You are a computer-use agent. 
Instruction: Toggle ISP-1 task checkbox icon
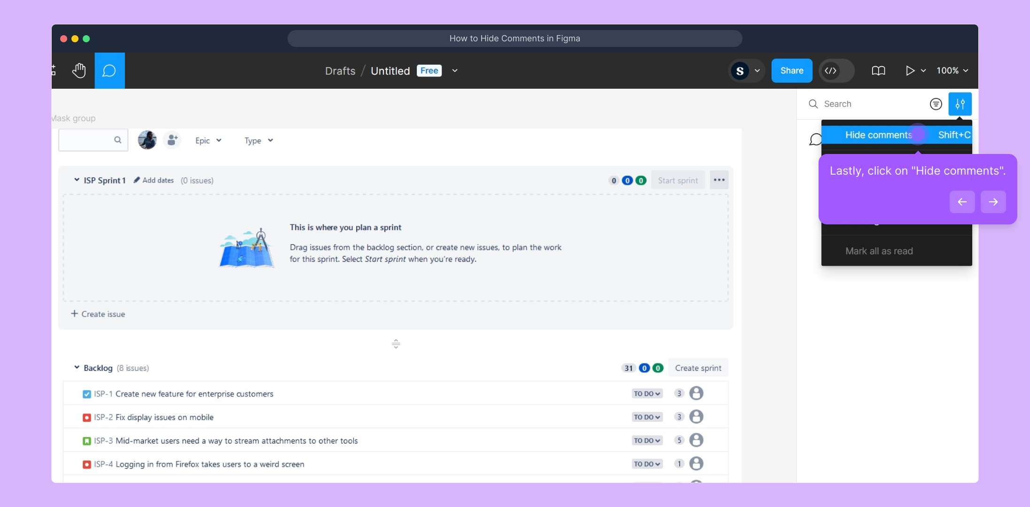pyautogui.click(x=86, y=394)
